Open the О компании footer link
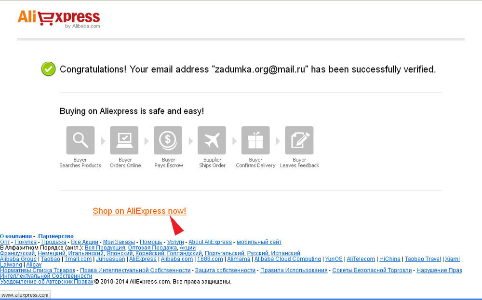The height and width of the screenshot is (300, 482). click(16, 236)
